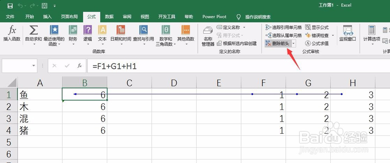Open the 名称管理器 icon
390x163 pixels.
click(208, 30)
